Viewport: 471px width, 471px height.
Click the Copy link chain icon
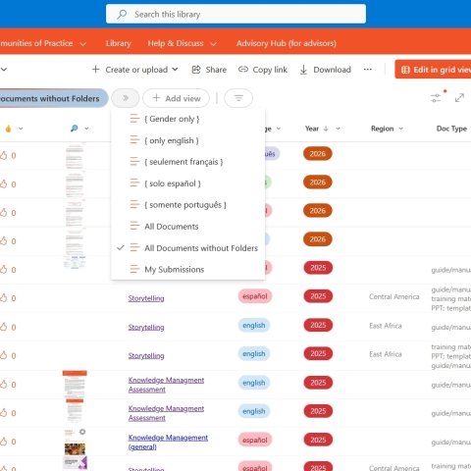[243, 70]
